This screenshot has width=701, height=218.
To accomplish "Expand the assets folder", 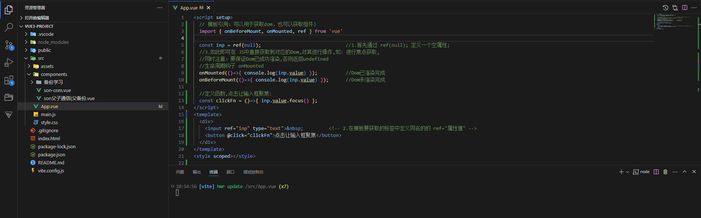I will (93, 66).
